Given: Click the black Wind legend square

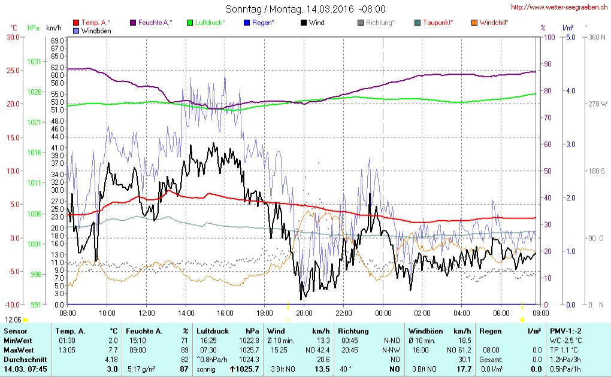Looking at the screenshot, I should [304, 23].
